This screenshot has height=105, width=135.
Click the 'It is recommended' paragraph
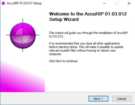coord(86,49)
